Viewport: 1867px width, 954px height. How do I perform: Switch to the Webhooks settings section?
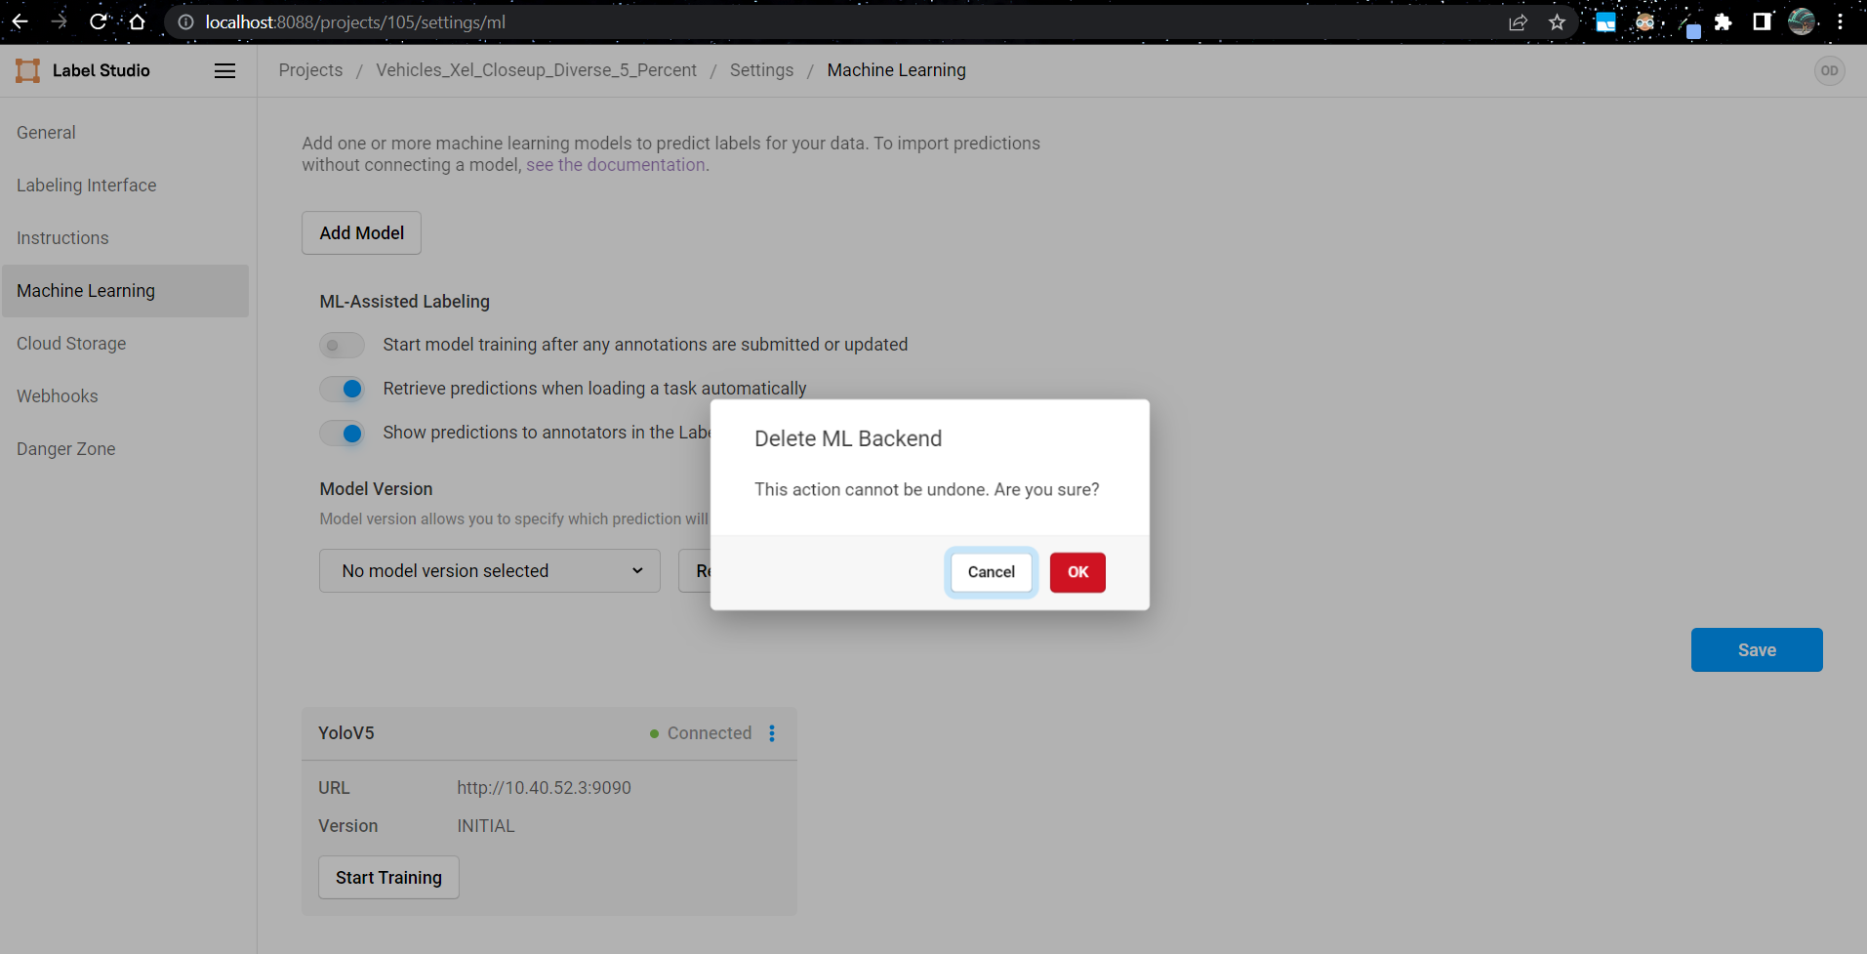pos(57,395)
